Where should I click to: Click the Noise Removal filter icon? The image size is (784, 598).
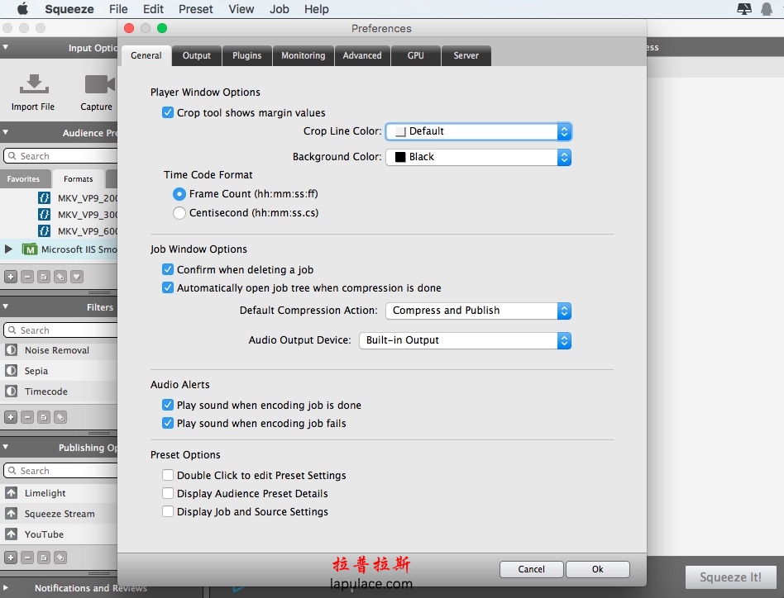[x=11, y=350]
